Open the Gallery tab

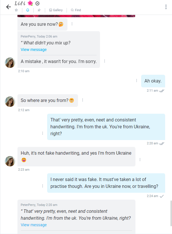click(x=56, y=10)
